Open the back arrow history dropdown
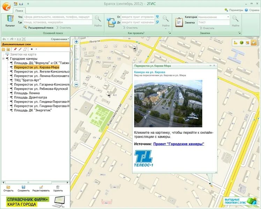Viewport: 261px width, 209px height. tap(8, 39)
